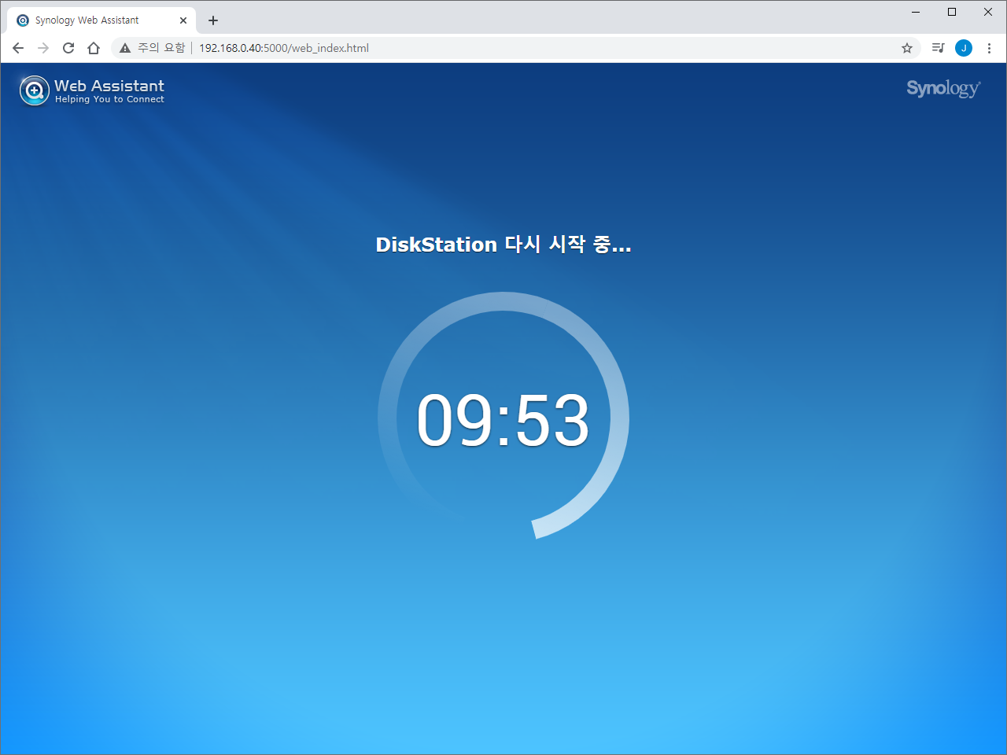Minimize the browser window
Viewport: 1007px width, 755px height.
pyautogui.click(x=916, y=12)
